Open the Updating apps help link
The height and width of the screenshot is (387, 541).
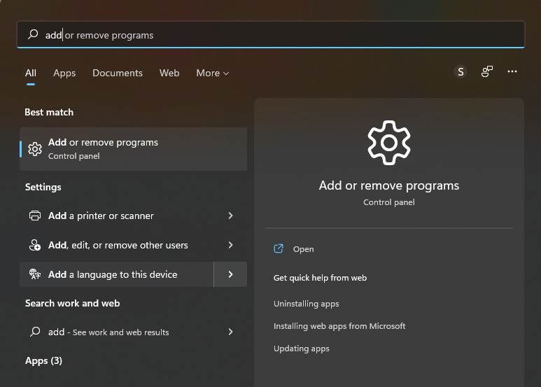[x=301, y=349]
